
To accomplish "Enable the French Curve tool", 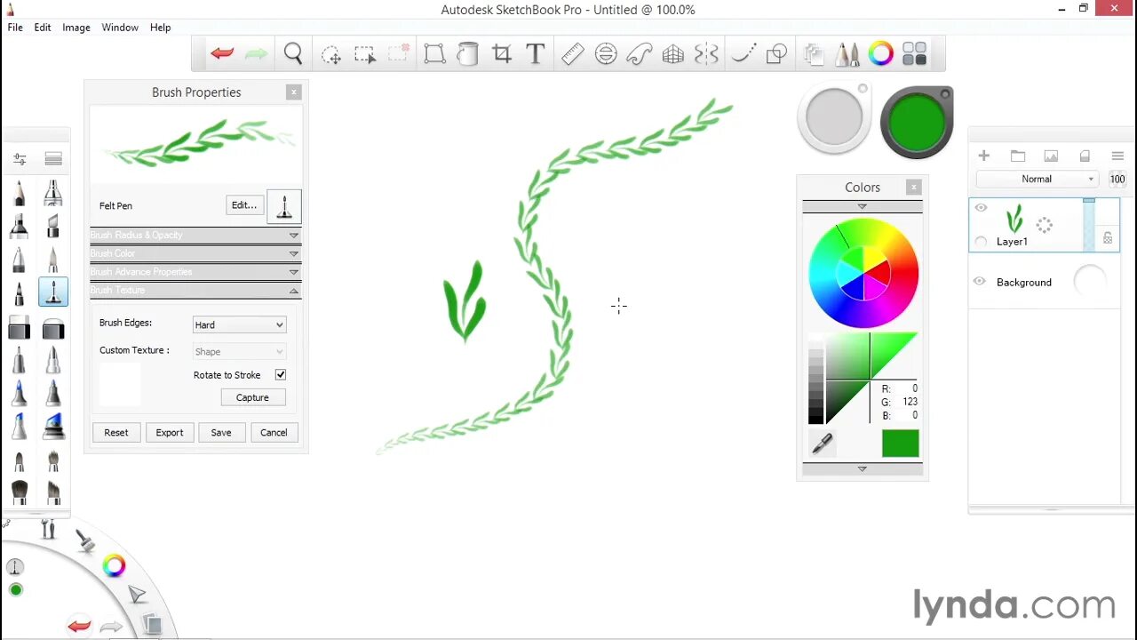I will (x=640, y=54).
